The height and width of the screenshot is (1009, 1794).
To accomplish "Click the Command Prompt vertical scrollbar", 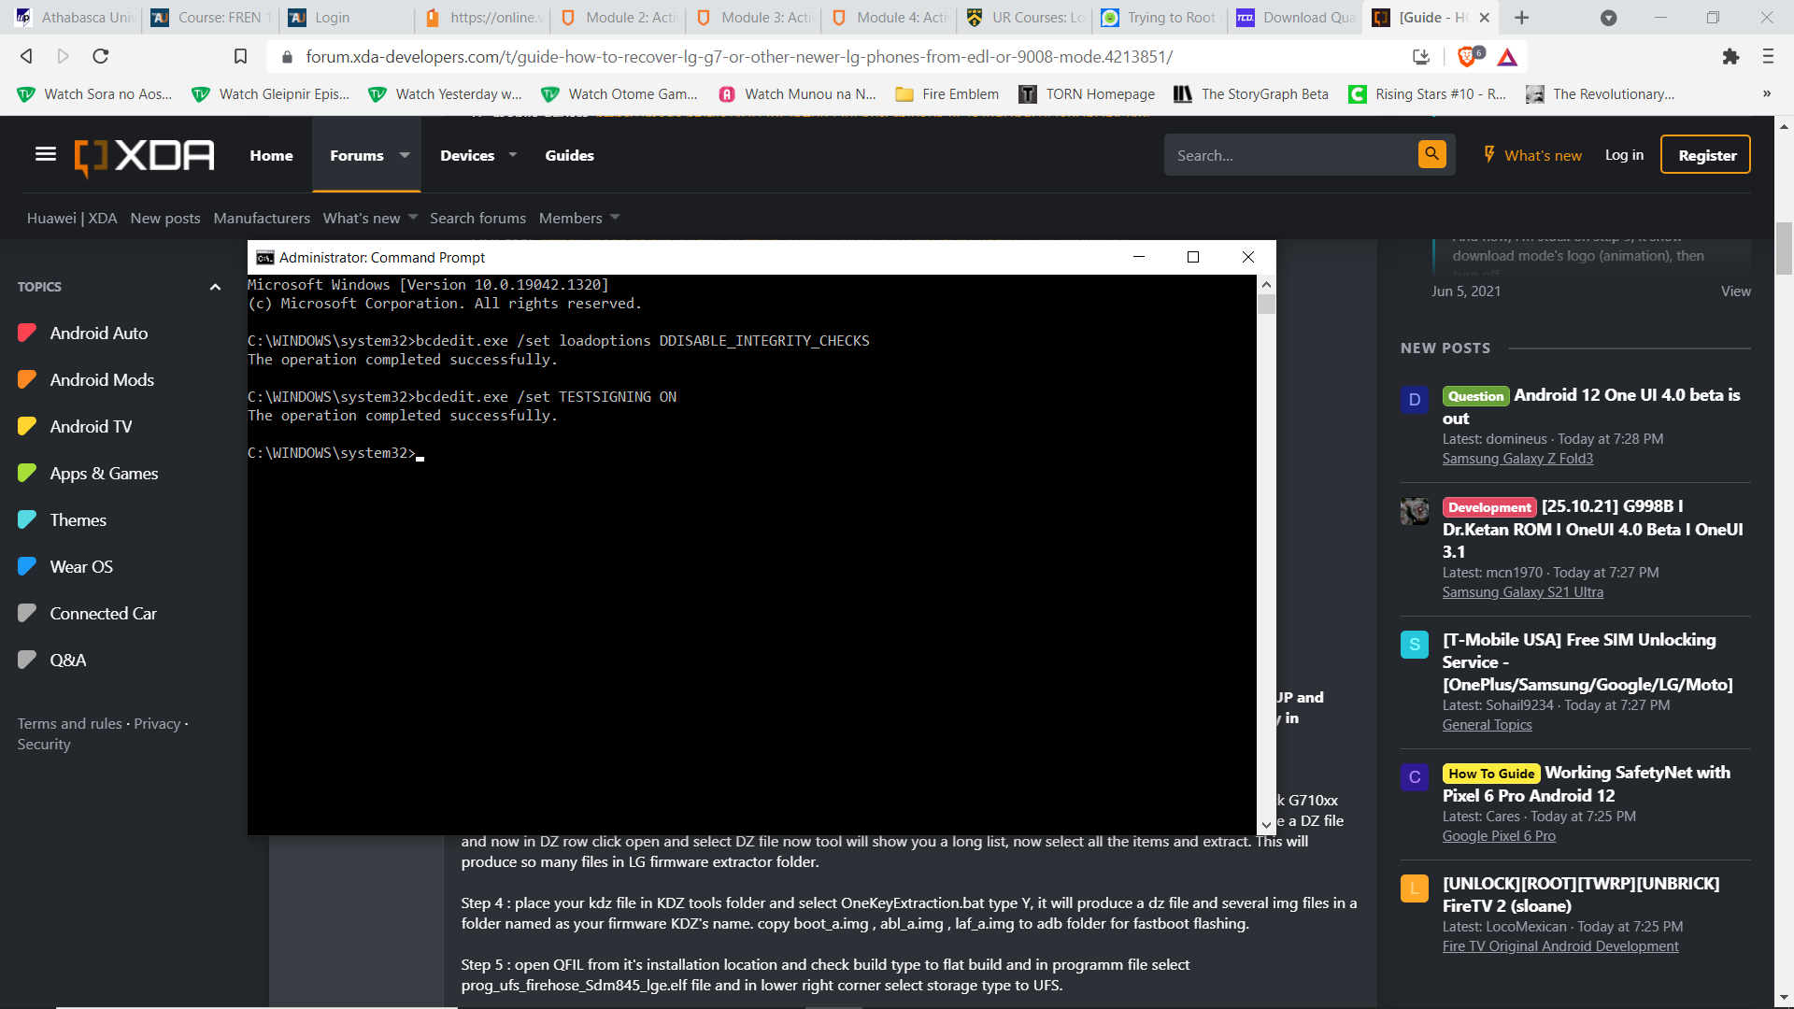I will (1266, 555).
